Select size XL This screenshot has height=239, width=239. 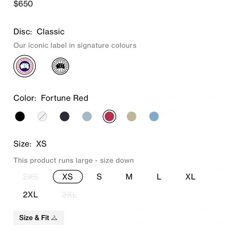190,177
